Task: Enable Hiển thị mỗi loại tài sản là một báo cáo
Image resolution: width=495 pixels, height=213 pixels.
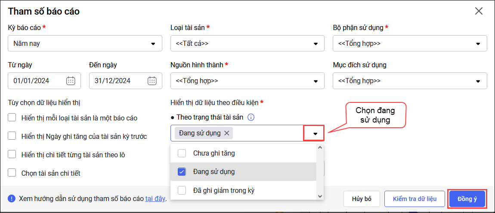Action: 12,117
